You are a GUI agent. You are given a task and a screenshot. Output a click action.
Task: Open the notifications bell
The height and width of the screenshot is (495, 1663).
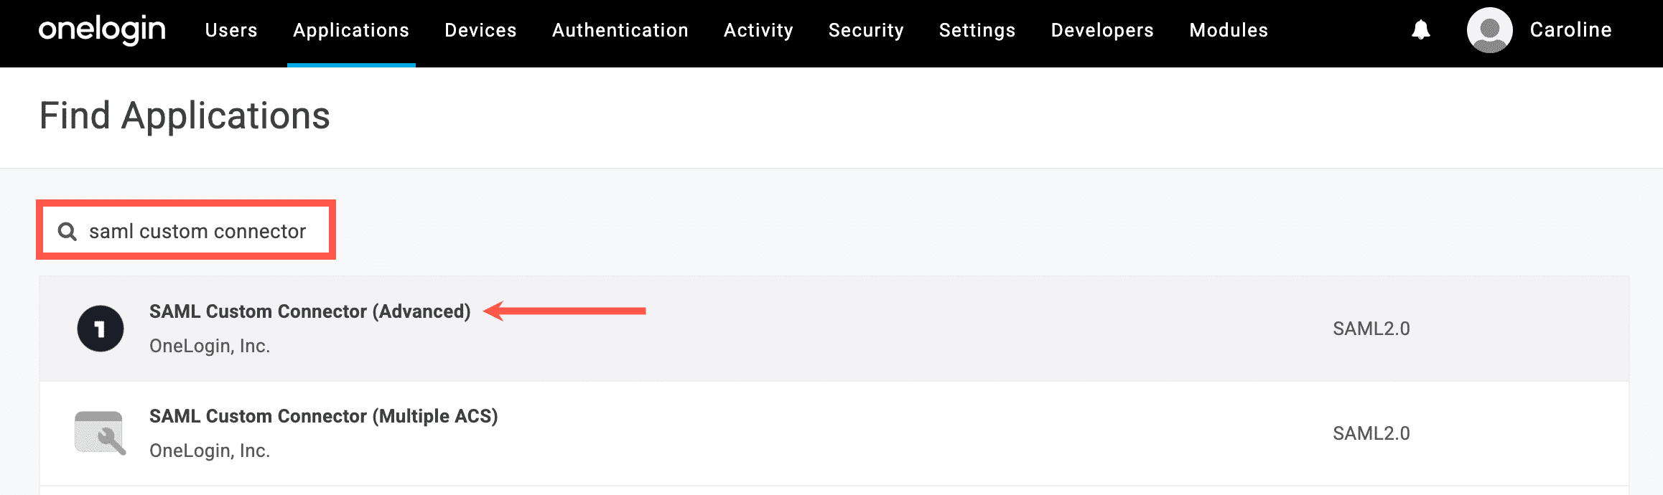click(1420, 30)
